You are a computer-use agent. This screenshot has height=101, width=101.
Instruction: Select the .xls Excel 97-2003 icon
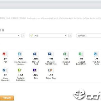click(81, 54)
